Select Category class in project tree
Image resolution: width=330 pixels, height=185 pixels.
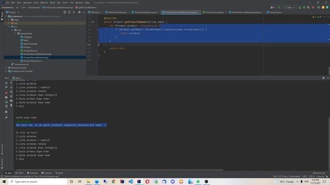(27, 37)
